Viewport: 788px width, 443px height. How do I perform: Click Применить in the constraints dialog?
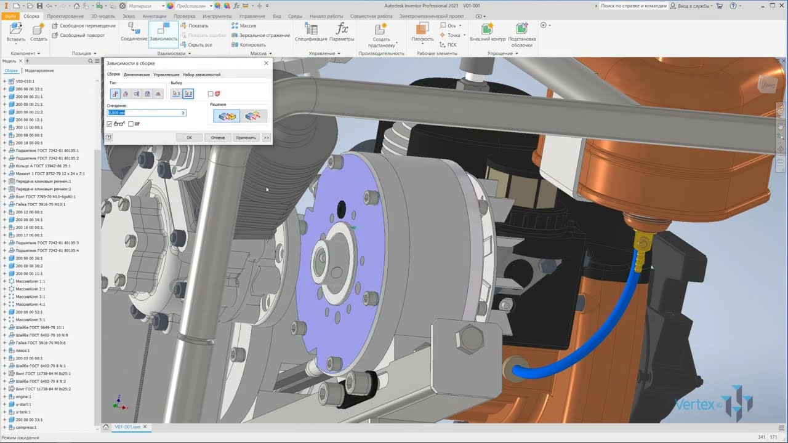[246, 137]
